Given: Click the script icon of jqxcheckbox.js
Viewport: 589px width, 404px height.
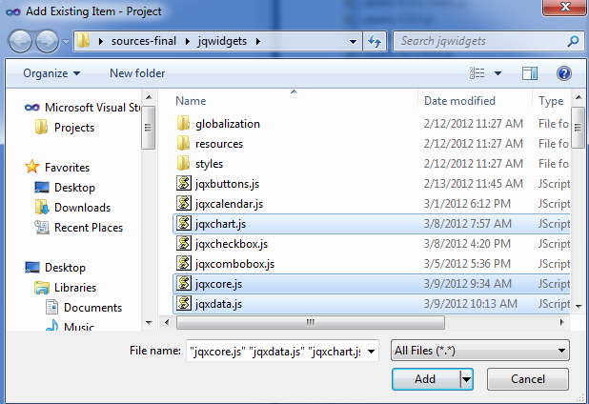Looking at the screenshot, I should [x=184, y=243].
